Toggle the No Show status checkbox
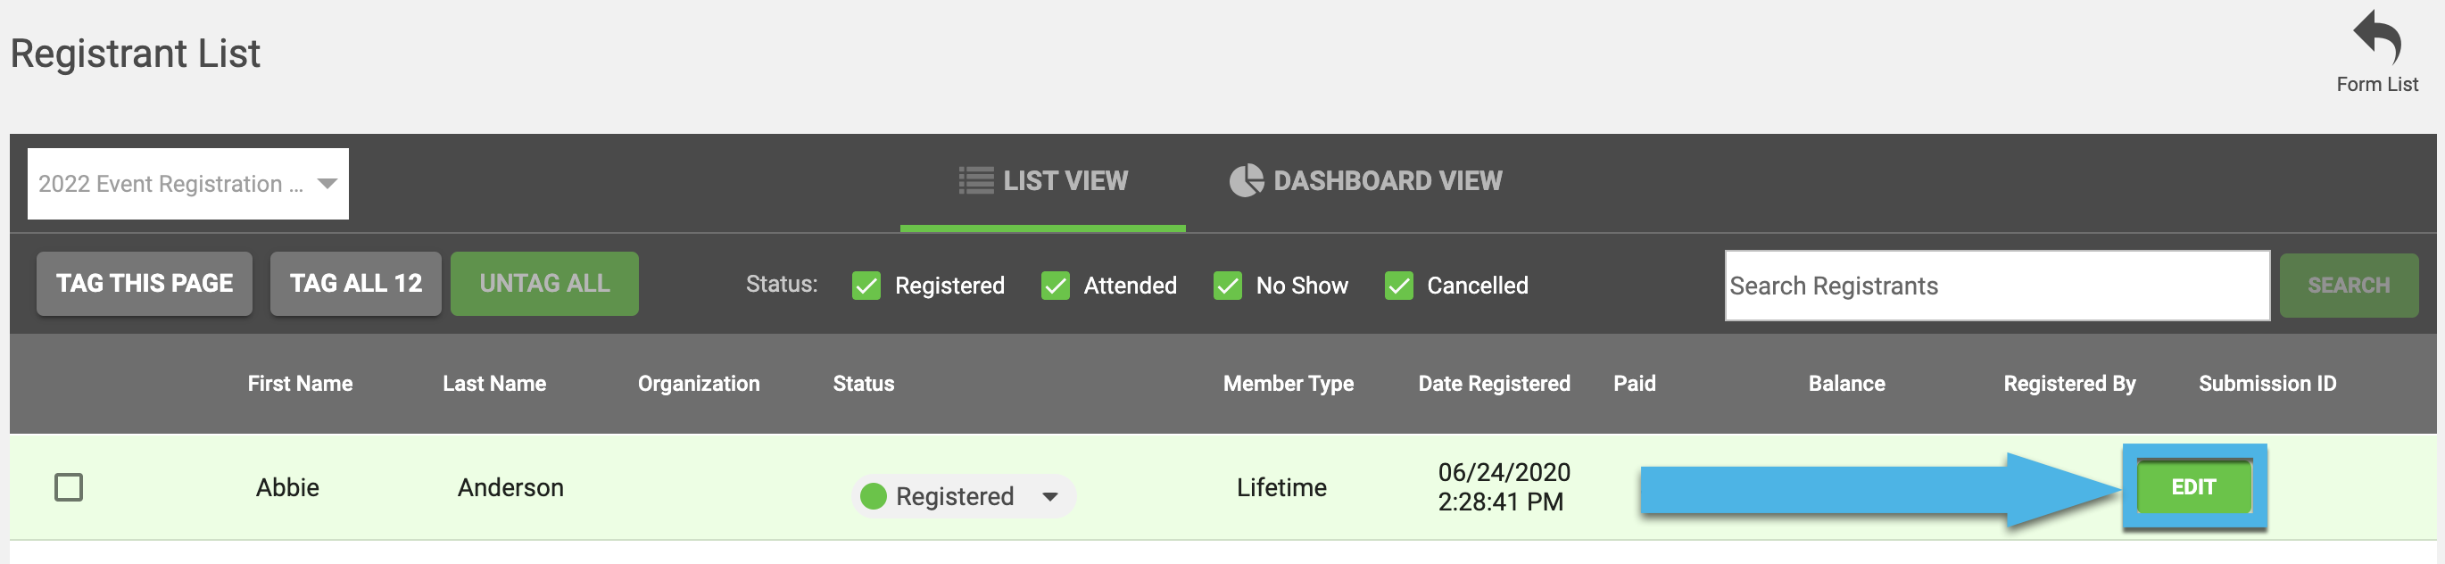Screen dimensions: 2445x564 coord(1227,286)
